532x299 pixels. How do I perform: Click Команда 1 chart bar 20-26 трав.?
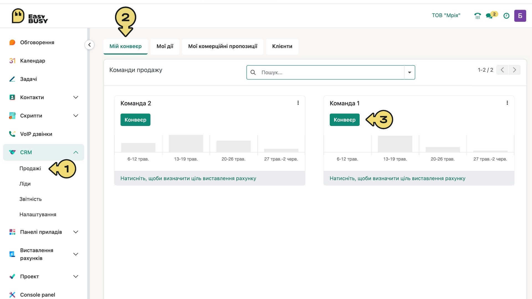(443, 150)
